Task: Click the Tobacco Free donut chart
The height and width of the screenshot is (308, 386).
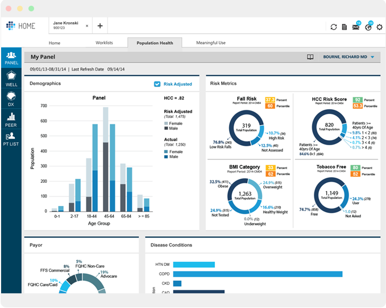Action: (331, 195)
